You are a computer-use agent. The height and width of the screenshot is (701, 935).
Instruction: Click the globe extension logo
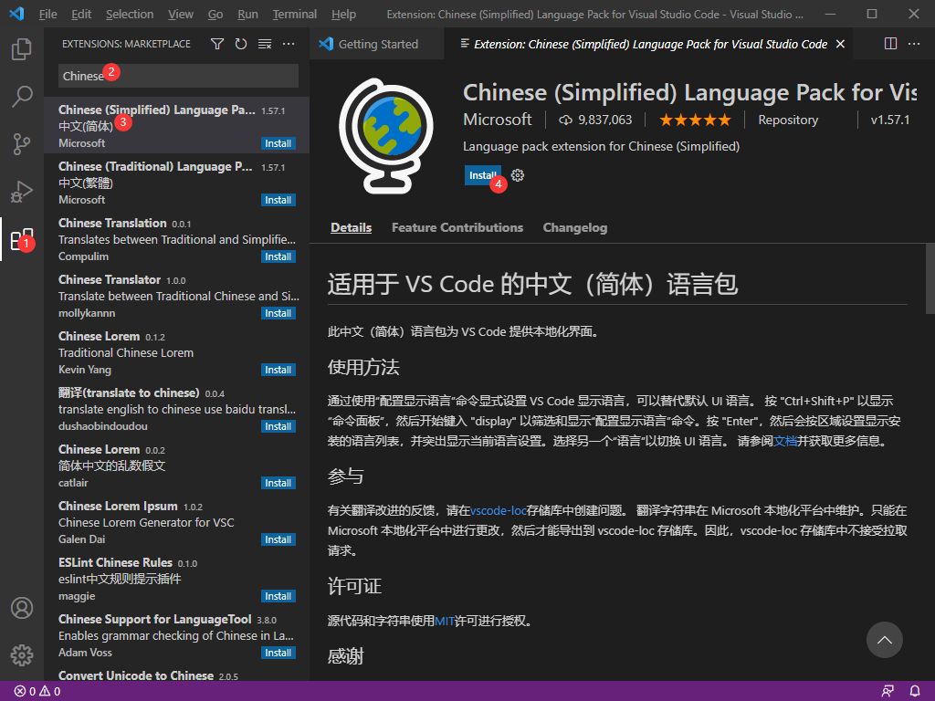(x=386, y=136)
